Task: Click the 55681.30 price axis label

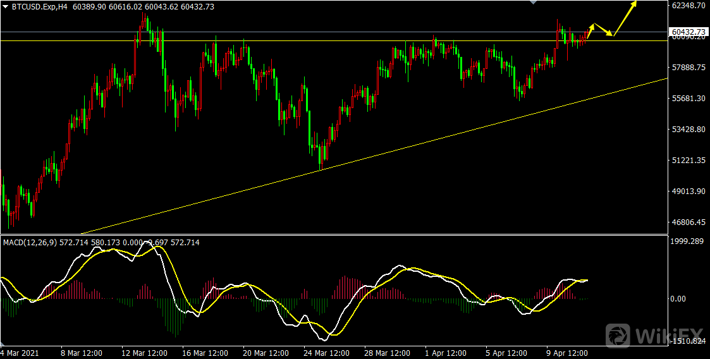Action: [689, 98]
